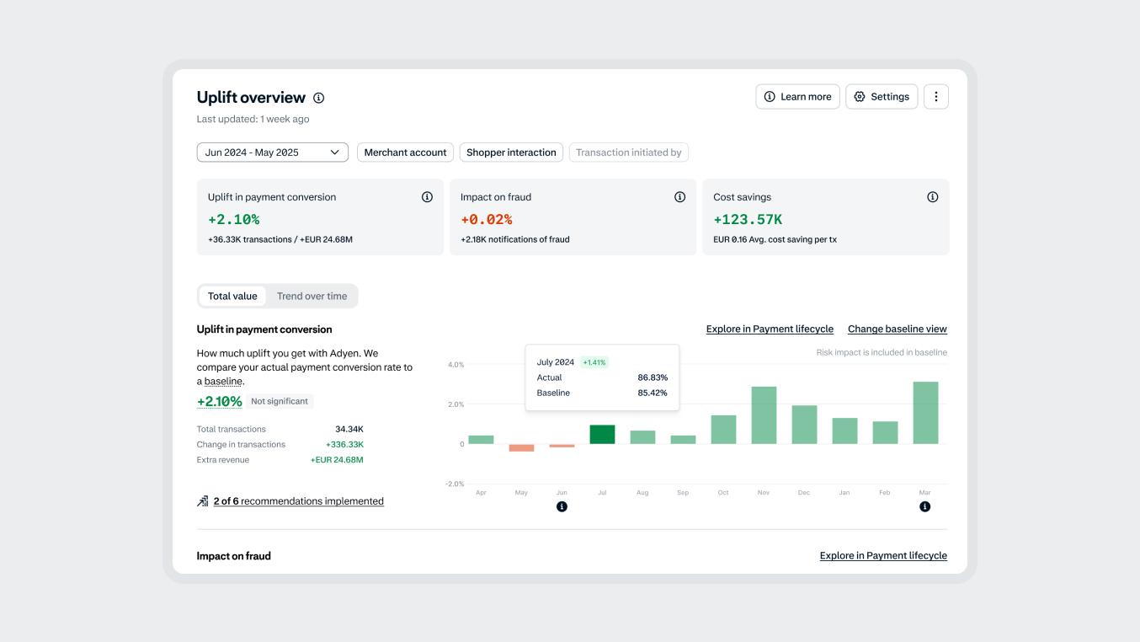This screenshot has width=1140, height=642.
Task: Open the Jun 2024 - May 2025 date selector
Action: coord(271,152)
